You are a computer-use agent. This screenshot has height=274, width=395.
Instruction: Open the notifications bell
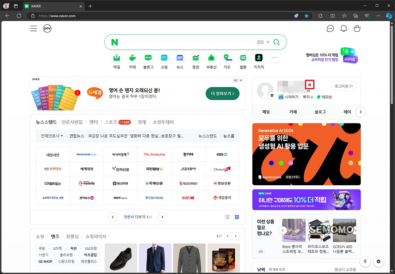[x=344, y=29]
